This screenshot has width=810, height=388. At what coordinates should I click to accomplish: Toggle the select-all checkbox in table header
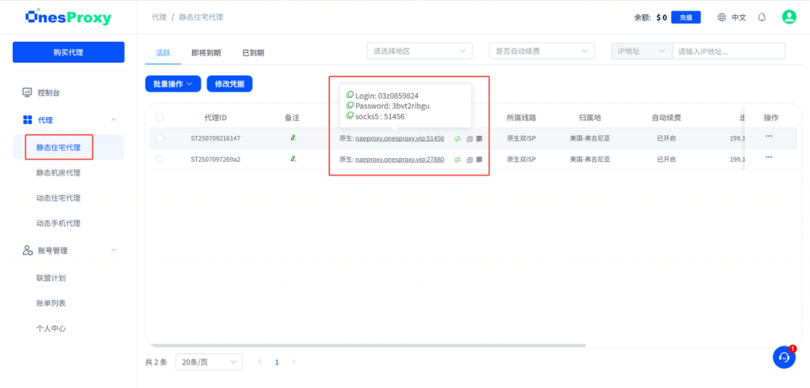(x=160, y=118)
